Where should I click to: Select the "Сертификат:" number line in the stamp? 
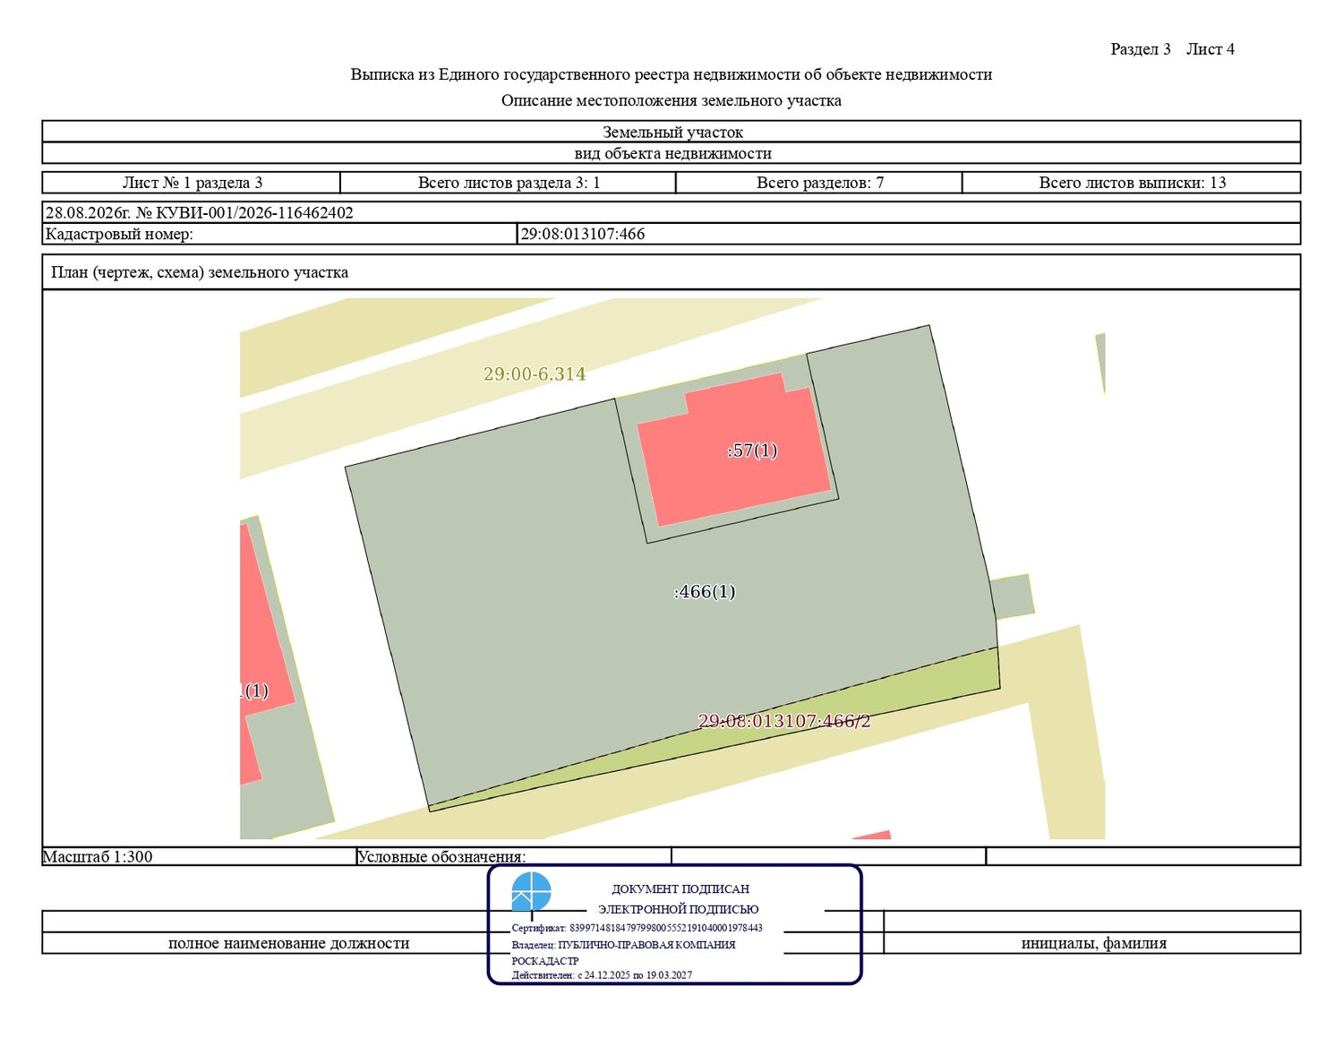637,928
